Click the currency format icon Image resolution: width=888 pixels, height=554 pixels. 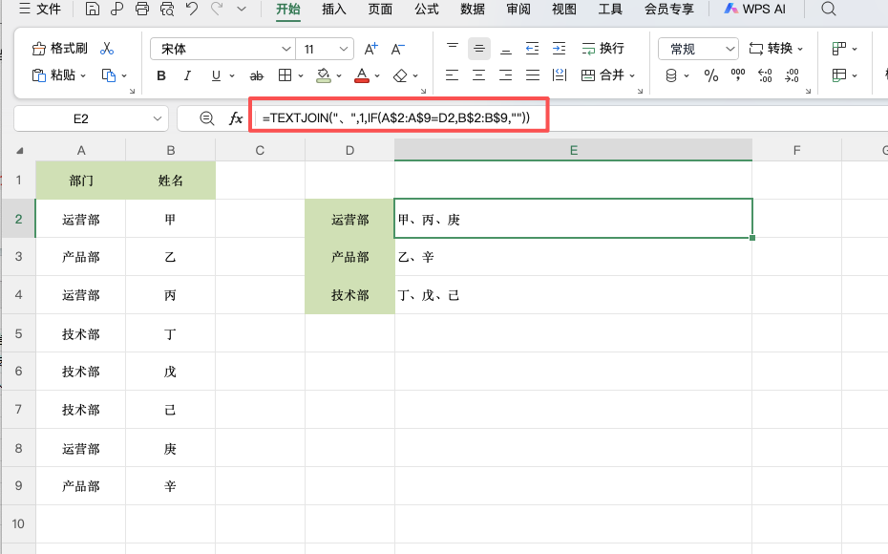[x=671, y=75]
